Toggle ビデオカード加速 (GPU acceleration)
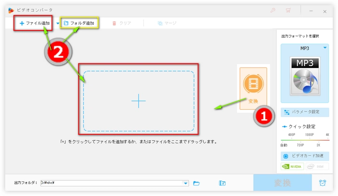This screenshot has width=338, height=196. 304,156
